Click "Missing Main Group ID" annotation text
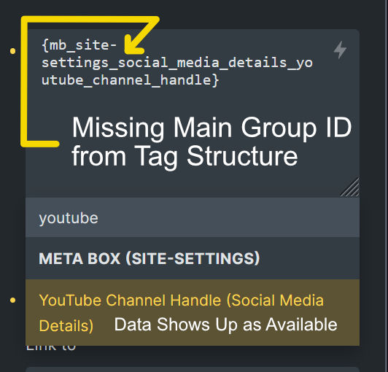 pos(212,128)
